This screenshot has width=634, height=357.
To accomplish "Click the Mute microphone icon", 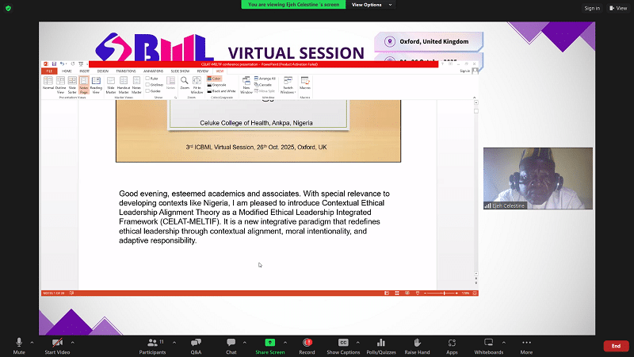I will click(19, 342).
